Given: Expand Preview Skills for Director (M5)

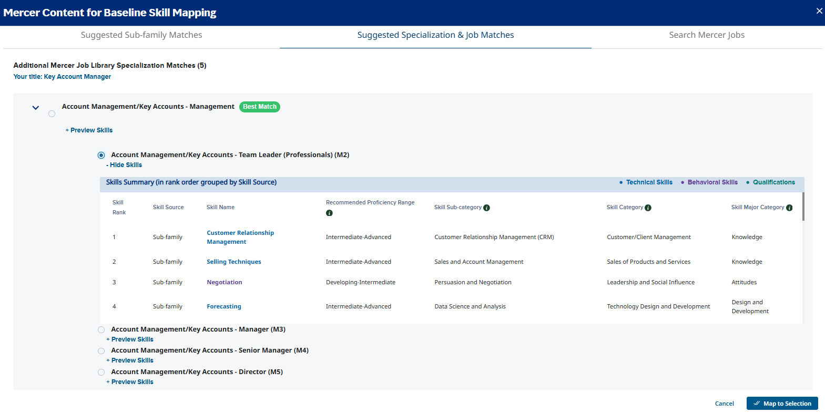Looking at the screenshot, I should tap(130, 382).
